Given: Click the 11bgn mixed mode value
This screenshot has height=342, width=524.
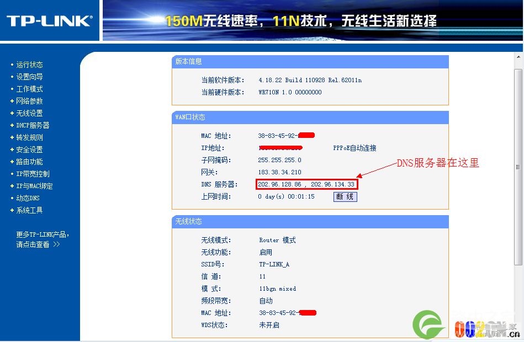Looking at the screenshot, I should pyautogui.click(x=278, y=289).
